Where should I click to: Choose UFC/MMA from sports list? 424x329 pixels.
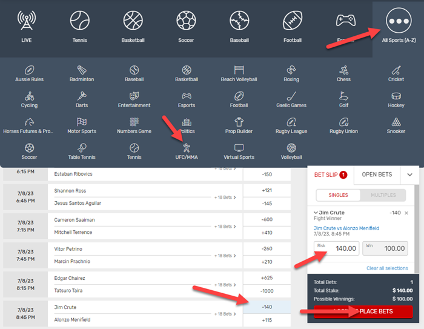point(186,150)
